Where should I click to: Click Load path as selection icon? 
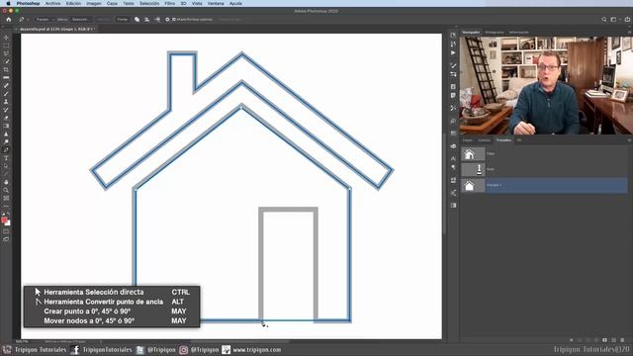pyautogui.click(x=588, y=340)
